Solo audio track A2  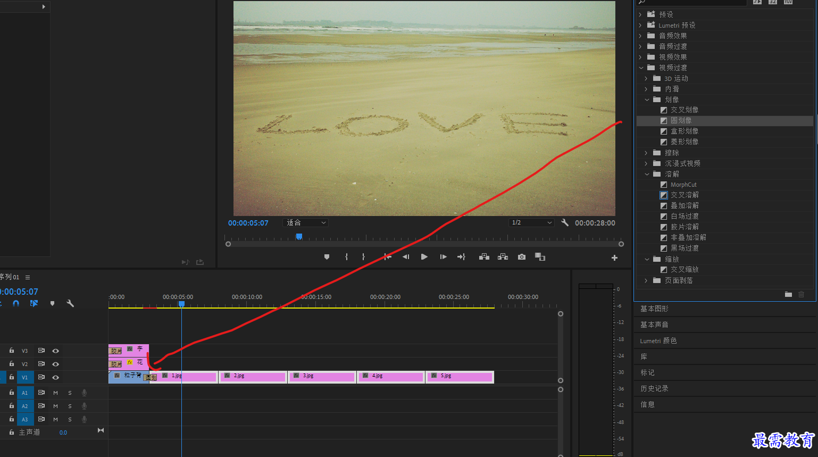(x=70, y=406)
